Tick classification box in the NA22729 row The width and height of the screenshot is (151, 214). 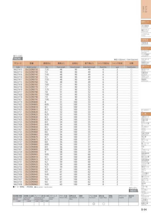tap(131, 152)
